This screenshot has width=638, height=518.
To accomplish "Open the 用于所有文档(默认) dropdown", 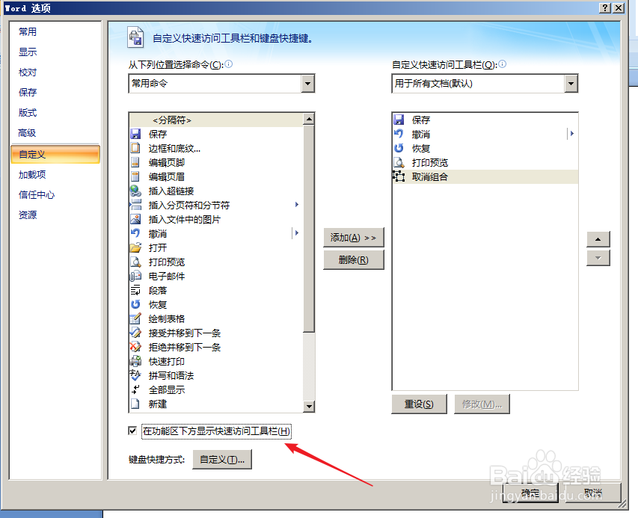I will [571, 84].
